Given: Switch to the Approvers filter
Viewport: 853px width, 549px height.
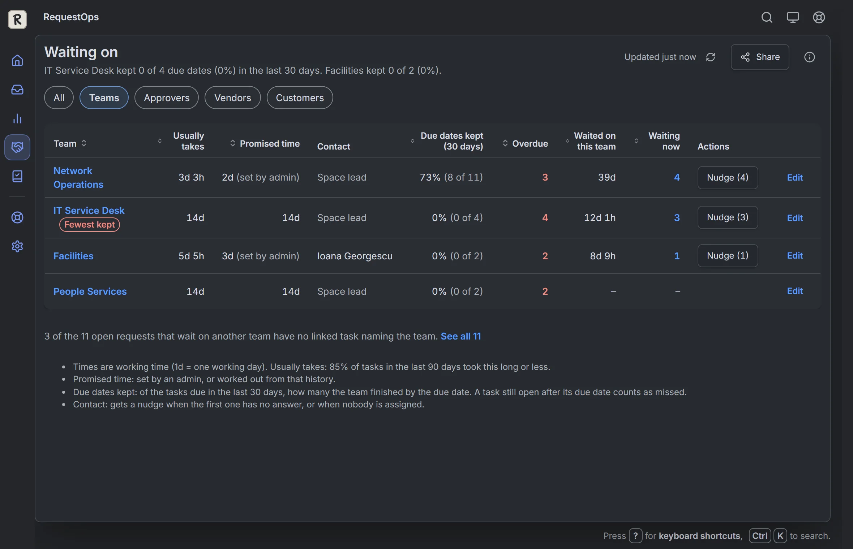Looking at the screenshot, I should [x=167, y=98].
